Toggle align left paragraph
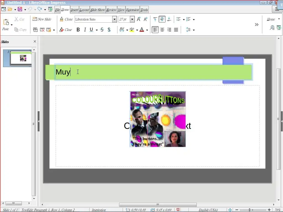Screen dimensions: 283x212 [x=155, y=30]
